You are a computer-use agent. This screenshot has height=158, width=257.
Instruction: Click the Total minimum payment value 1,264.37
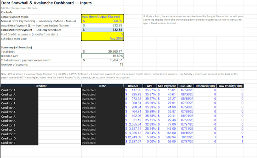pyautogui.click(x=102, y=60)
